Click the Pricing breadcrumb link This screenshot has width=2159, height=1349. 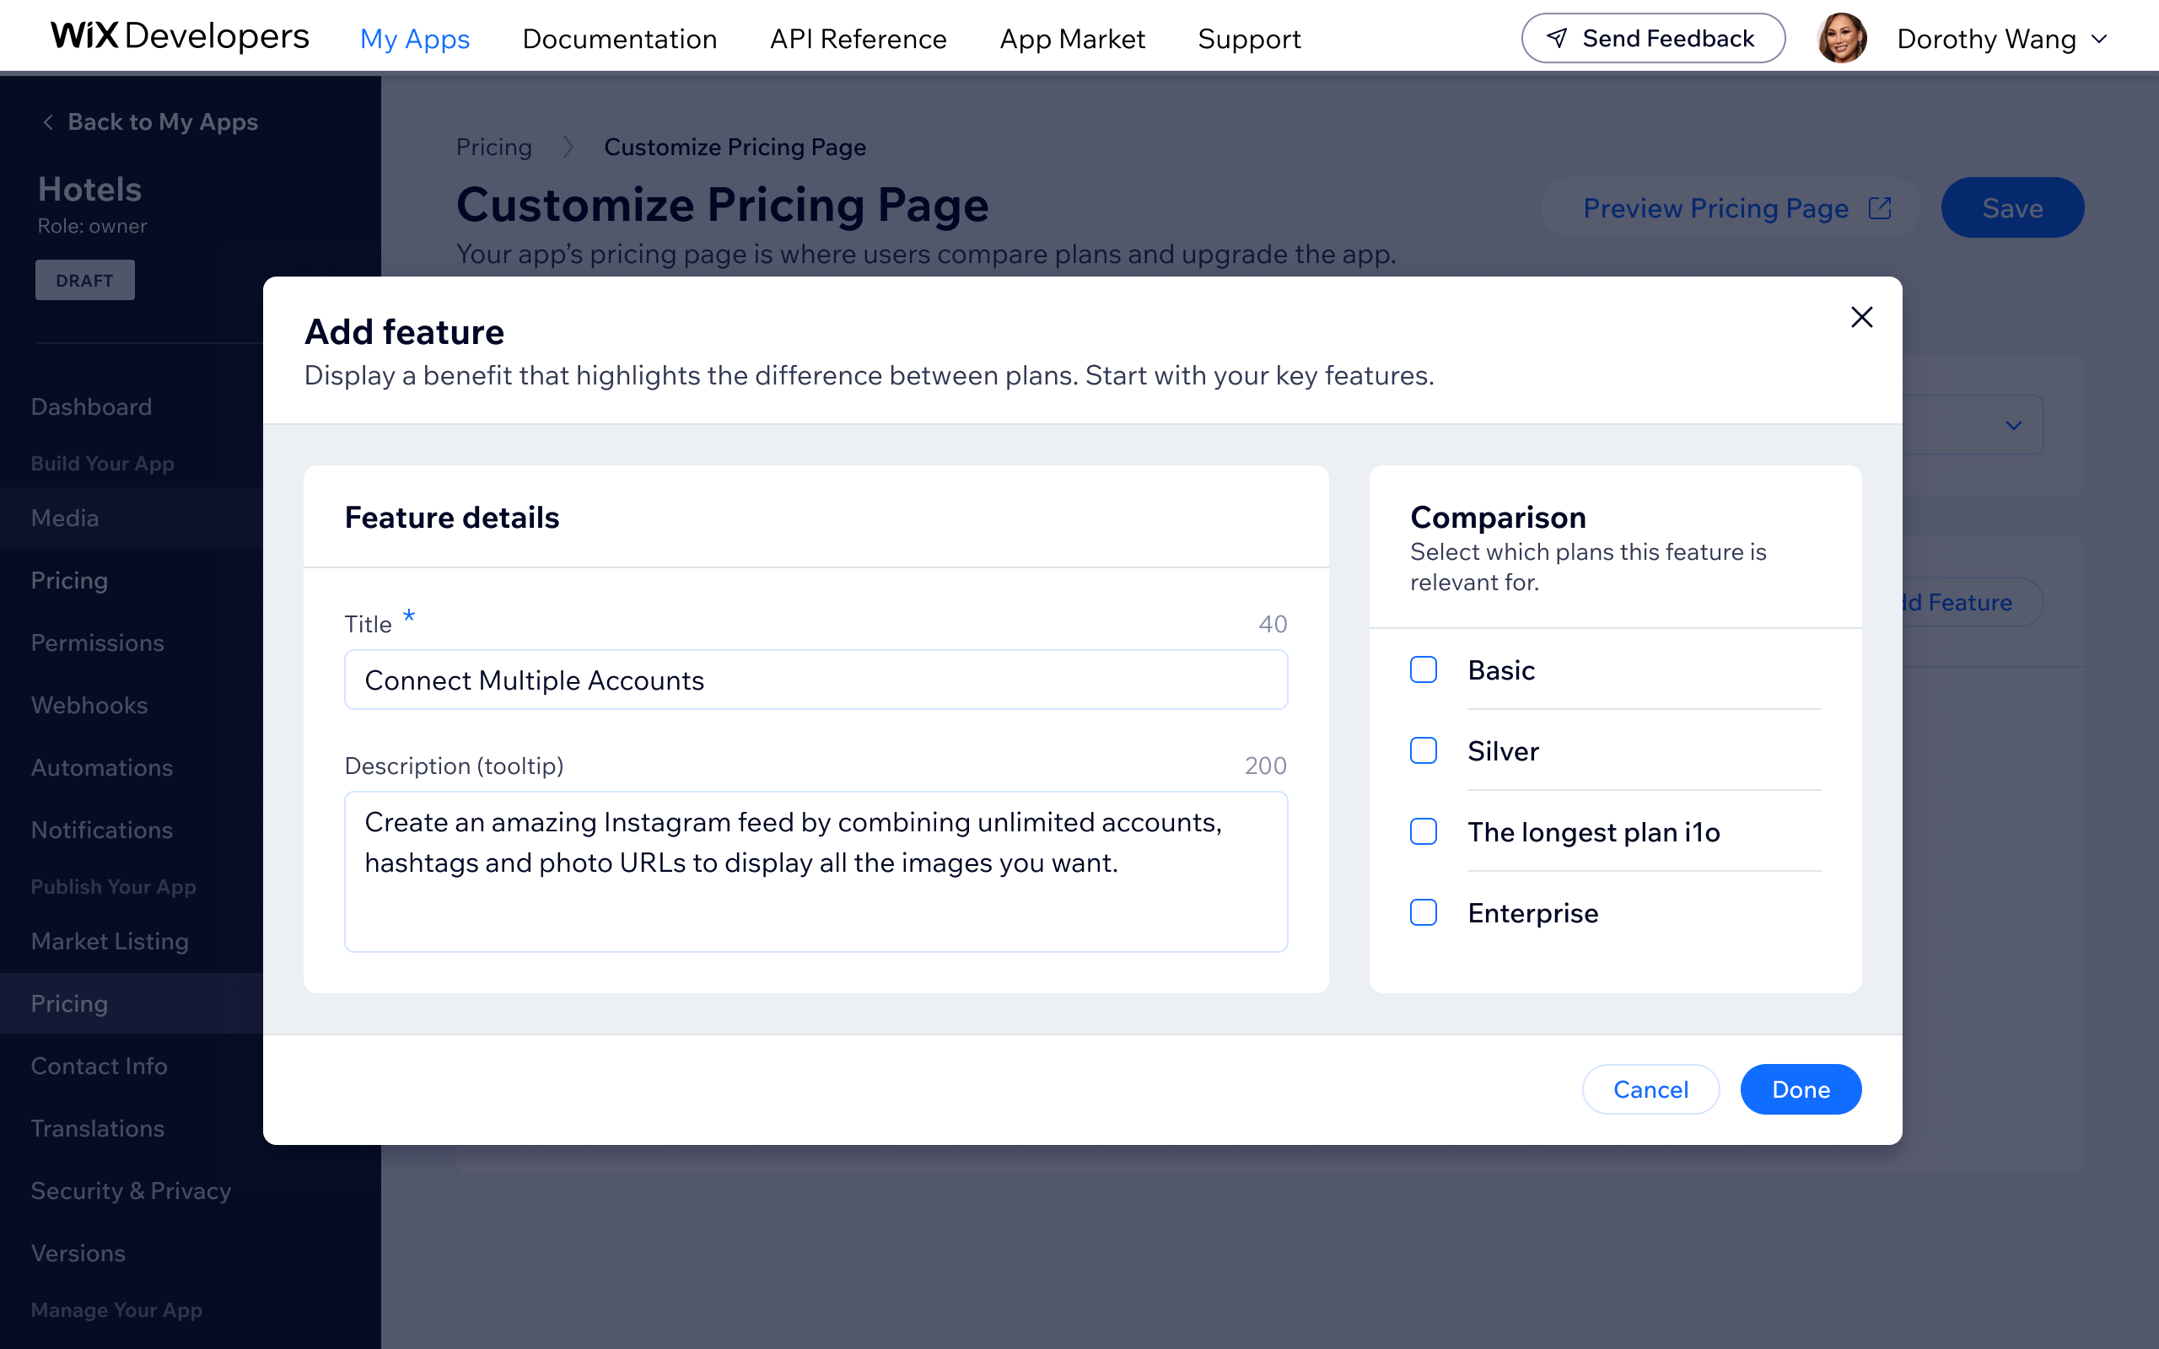coord(493,148)
